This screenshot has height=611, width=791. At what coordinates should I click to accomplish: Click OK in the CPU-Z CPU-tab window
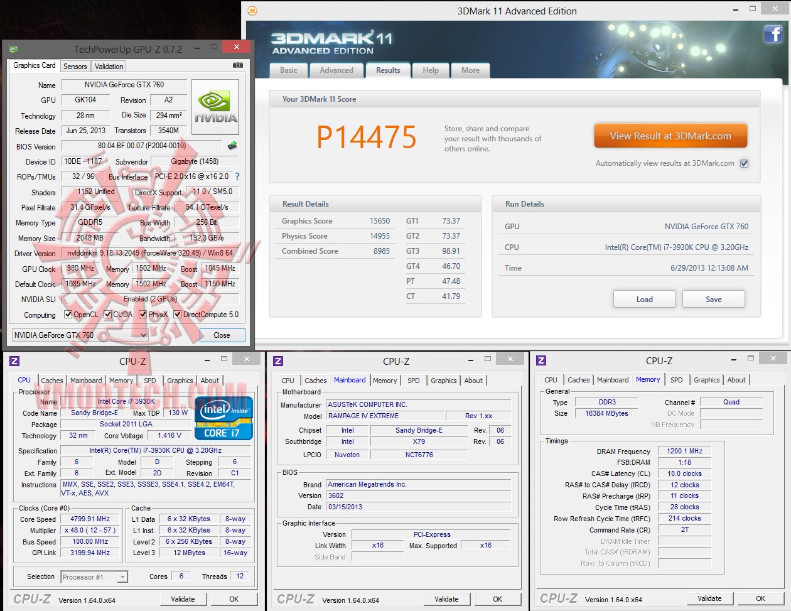point(234,599)
